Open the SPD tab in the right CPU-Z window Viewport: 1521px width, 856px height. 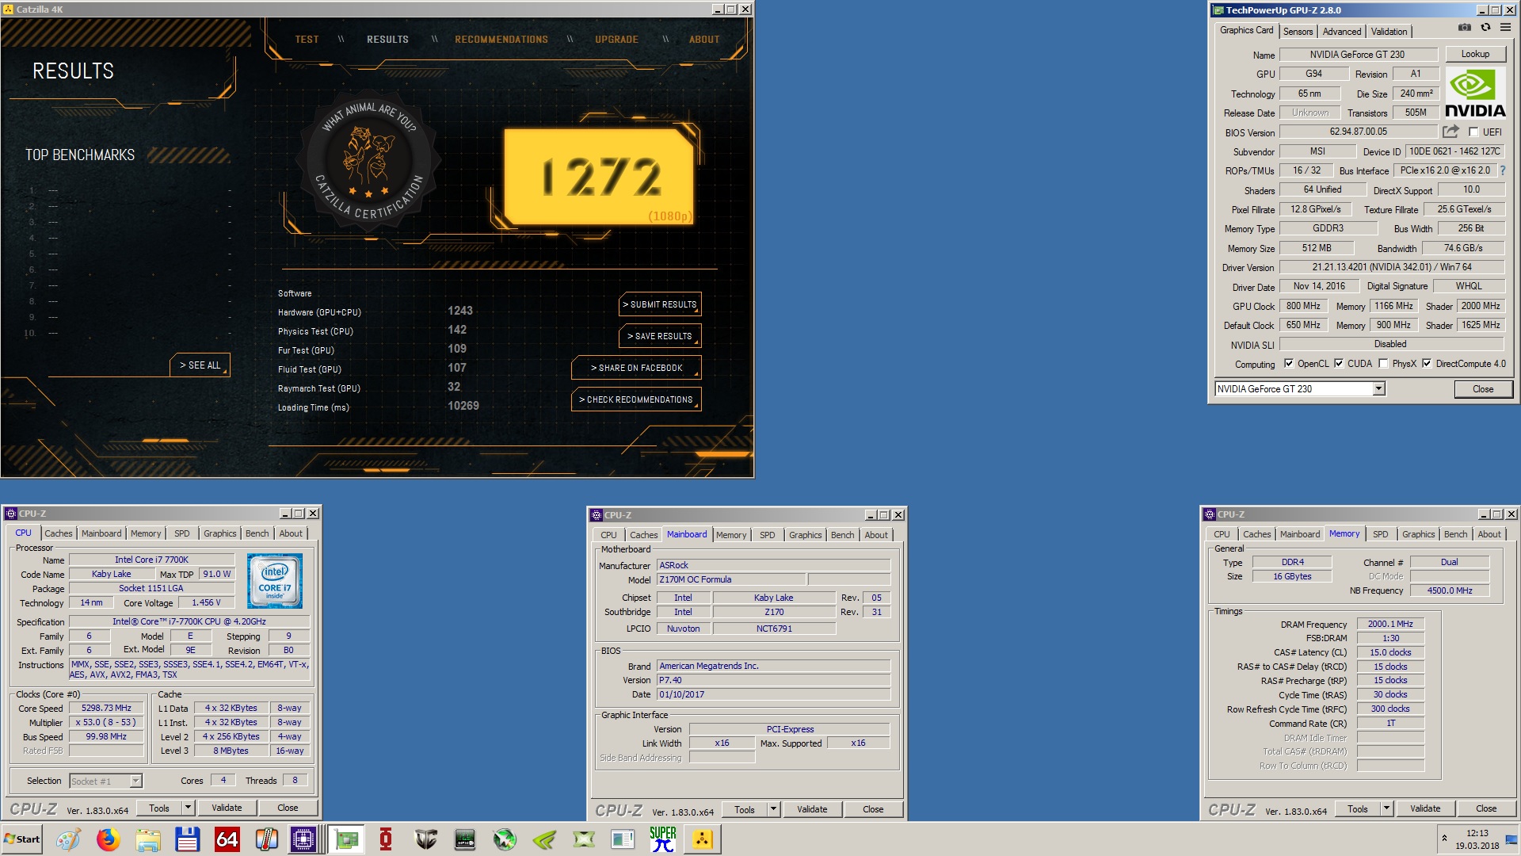pyautogui.click(x=1380, y=534)
